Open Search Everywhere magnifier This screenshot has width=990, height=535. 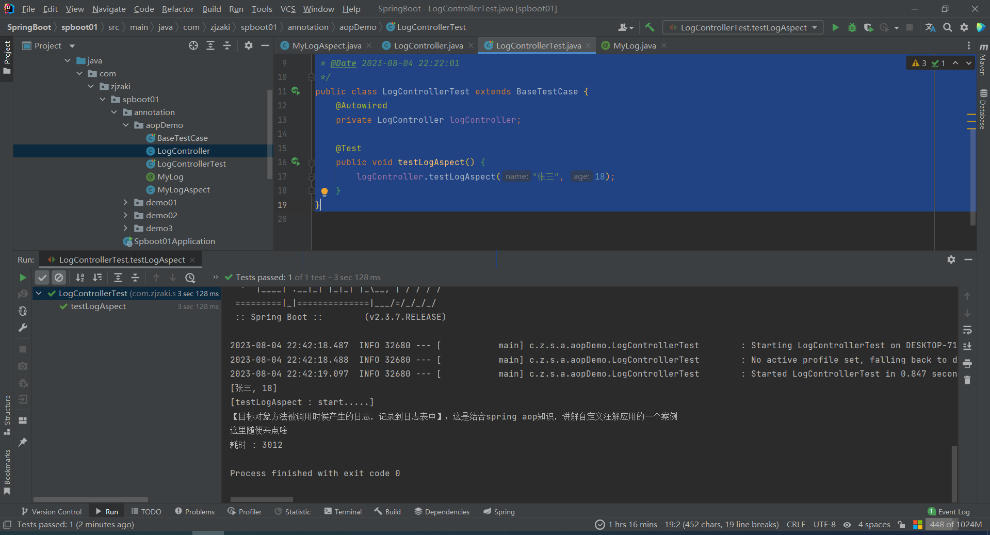click(948, 27)
